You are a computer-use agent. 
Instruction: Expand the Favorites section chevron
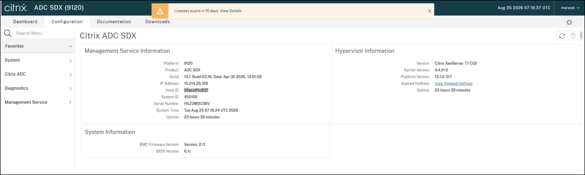pyautogui.click(x=70, y=46)
